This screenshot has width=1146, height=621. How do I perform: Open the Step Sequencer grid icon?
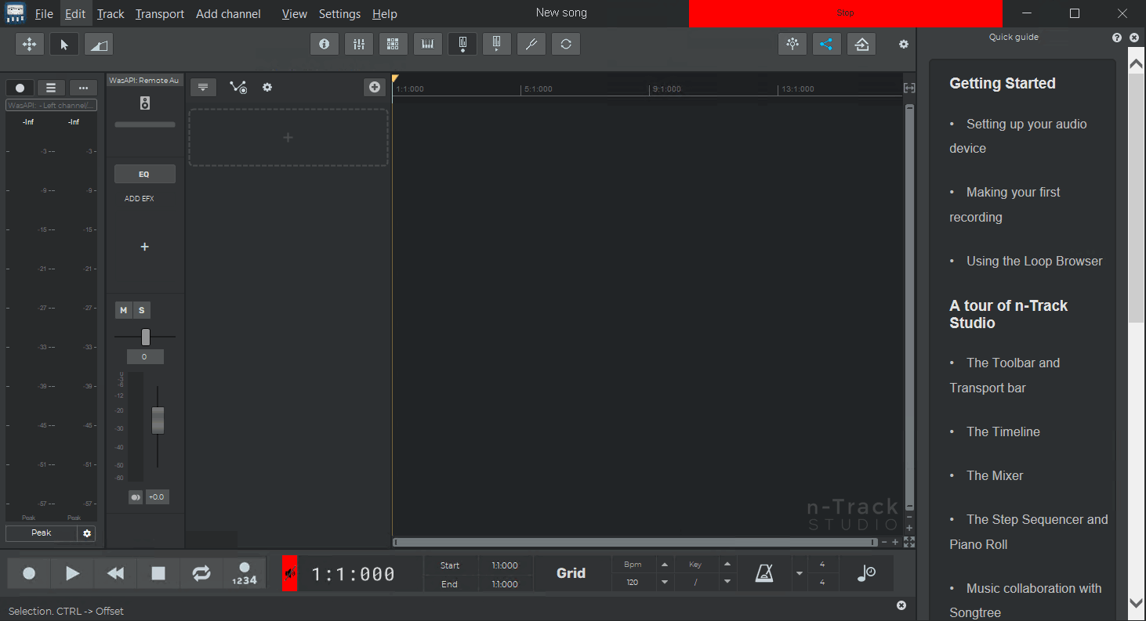(393, 44)
